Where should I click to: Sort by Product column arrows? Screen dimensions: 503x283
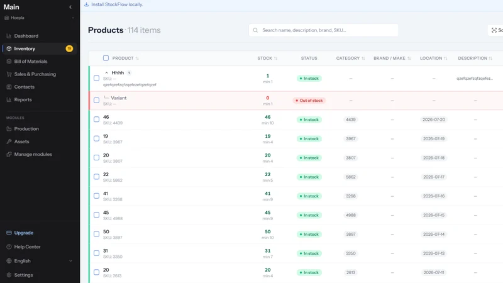click(137, 58)
